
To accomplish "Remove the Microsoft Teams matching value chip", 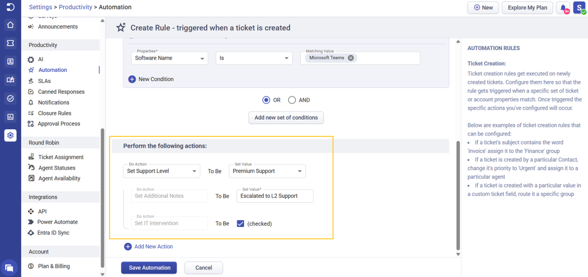I will pyautogui.click(x=351, y=58).
